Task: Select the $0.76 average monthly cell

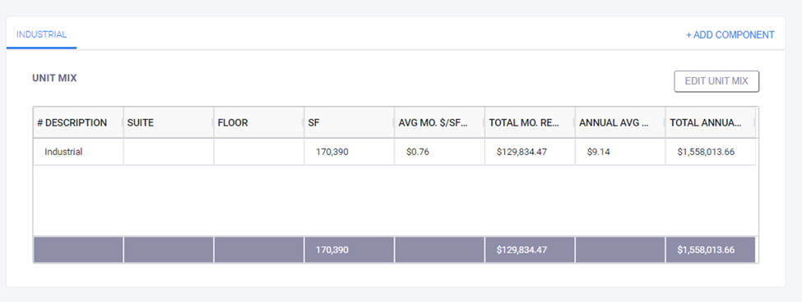Action: (440, 152)
